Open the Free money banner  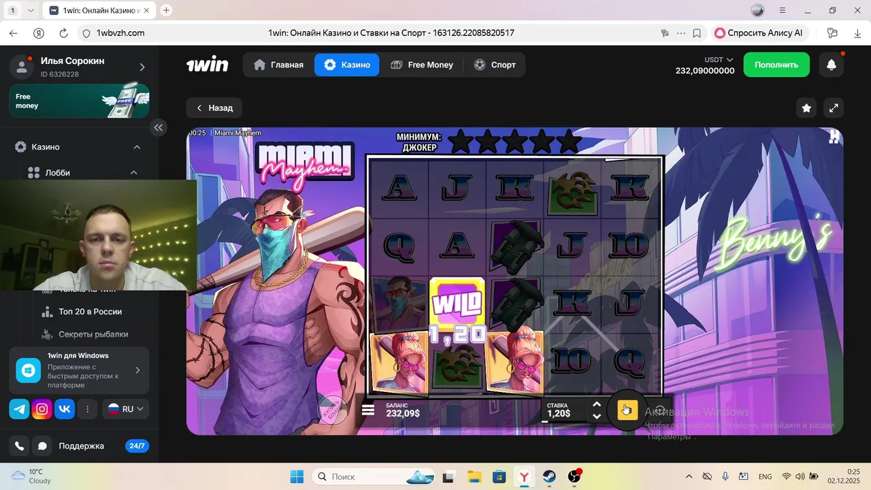click(79, 101)
